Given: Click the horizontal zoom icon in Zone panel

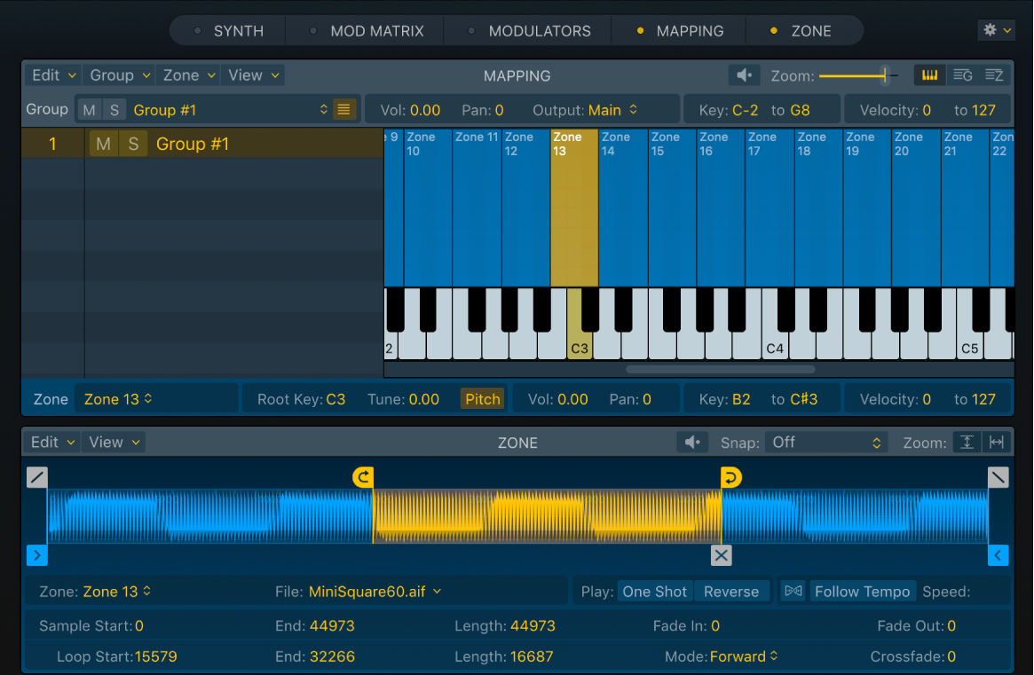Looking at the screenshot, I should point(997,442).
